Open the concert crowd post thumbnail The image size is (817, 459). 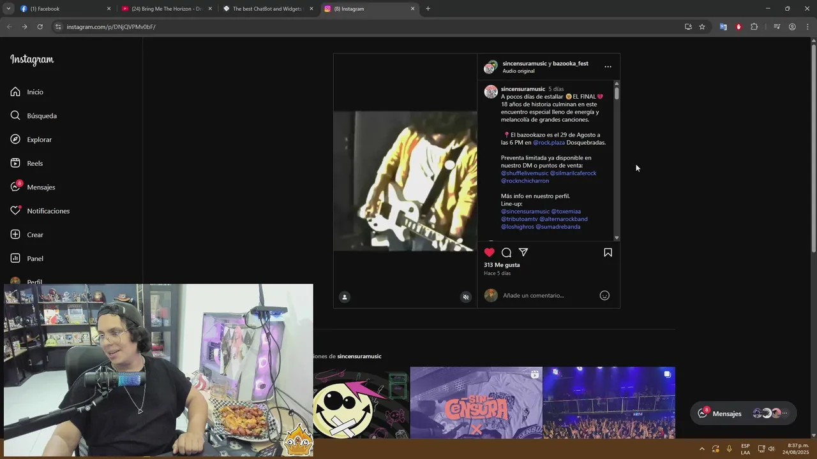pos(609,402)
